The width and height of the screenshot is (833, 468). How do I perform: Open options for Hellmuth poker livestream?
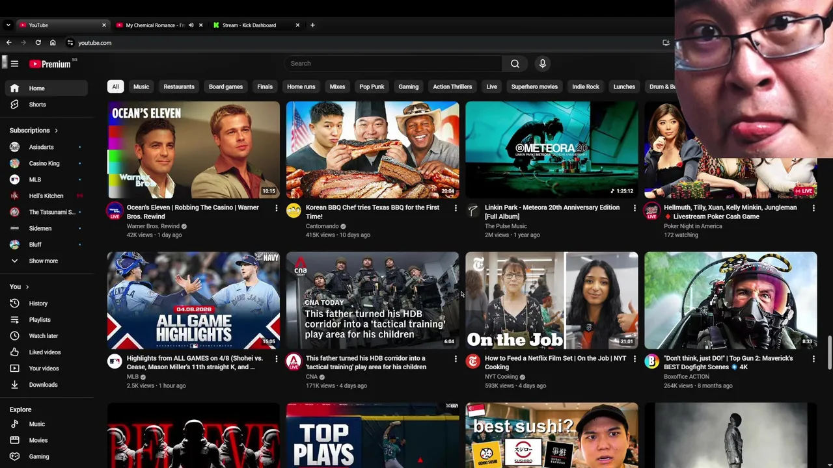[x=813, y=208]
